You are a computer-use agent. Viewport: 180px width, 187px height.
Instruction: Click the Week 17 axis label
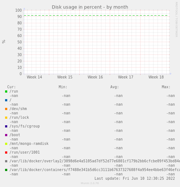click(126, 77)
